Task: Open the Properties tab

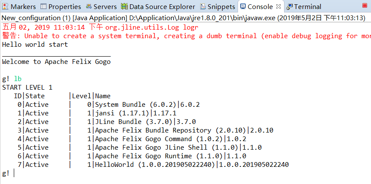Action: click(61, 6)
